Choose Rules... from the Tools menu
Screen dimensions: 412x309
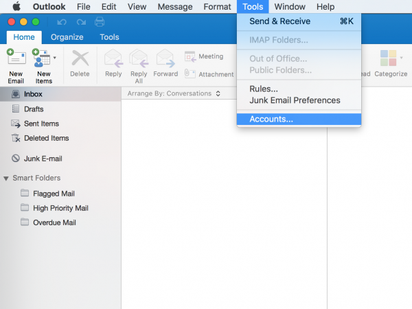pyautogui.click(x=299, y=89)
